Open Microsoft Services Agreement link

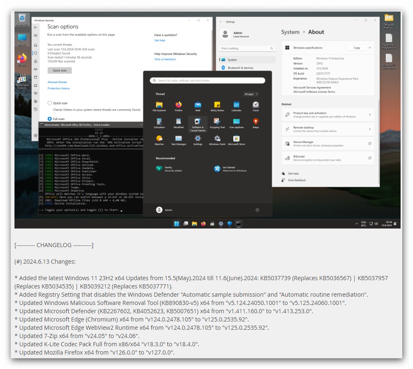coord(312,87)
